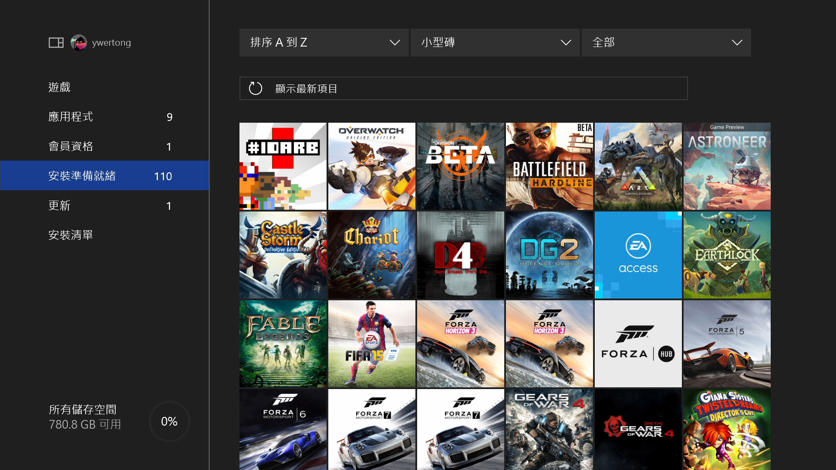Screen dimensions: 836x470
Task: Go to 應用程式 in the sidebar
Action: pos(71,116)
